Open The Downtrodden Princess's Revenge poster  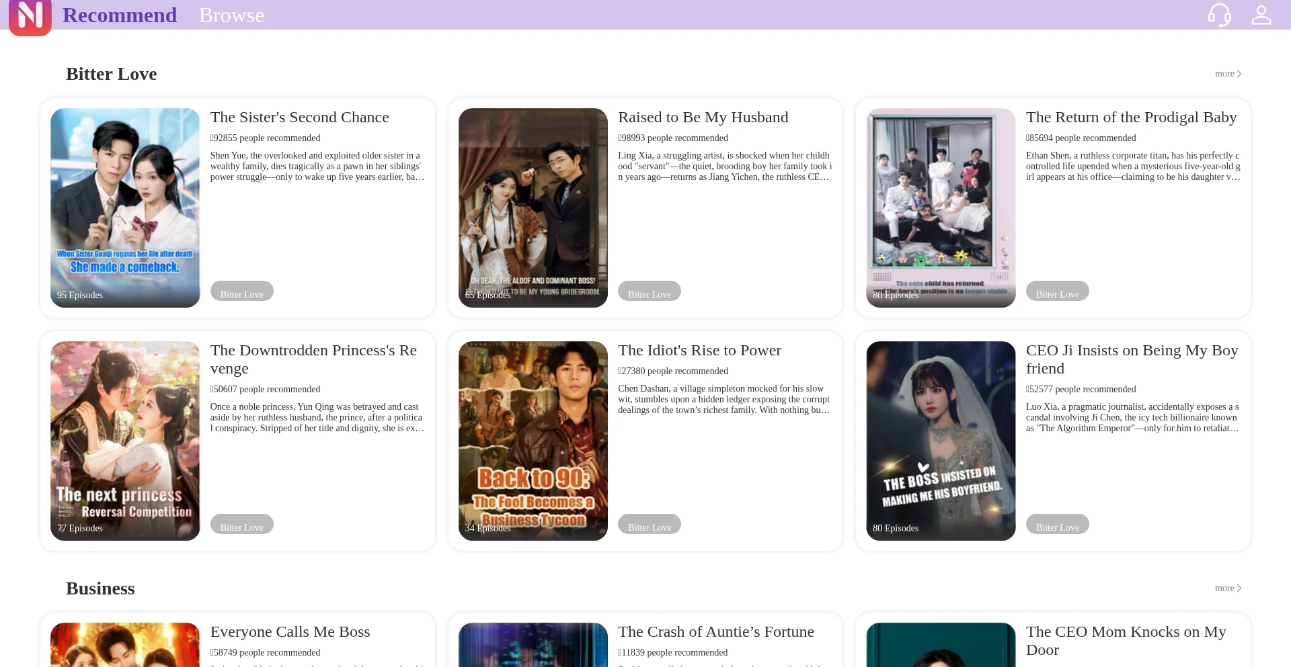coord(125,441)
